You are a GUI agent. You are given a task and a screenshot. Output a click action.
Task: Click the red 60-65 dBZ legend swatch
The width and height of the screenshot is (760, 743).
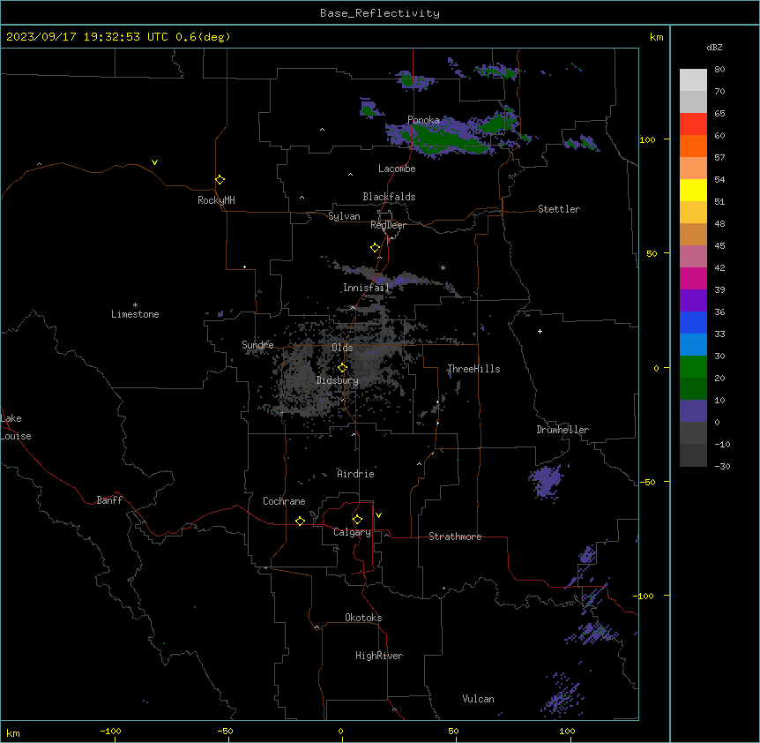click(x=693, y=124)
